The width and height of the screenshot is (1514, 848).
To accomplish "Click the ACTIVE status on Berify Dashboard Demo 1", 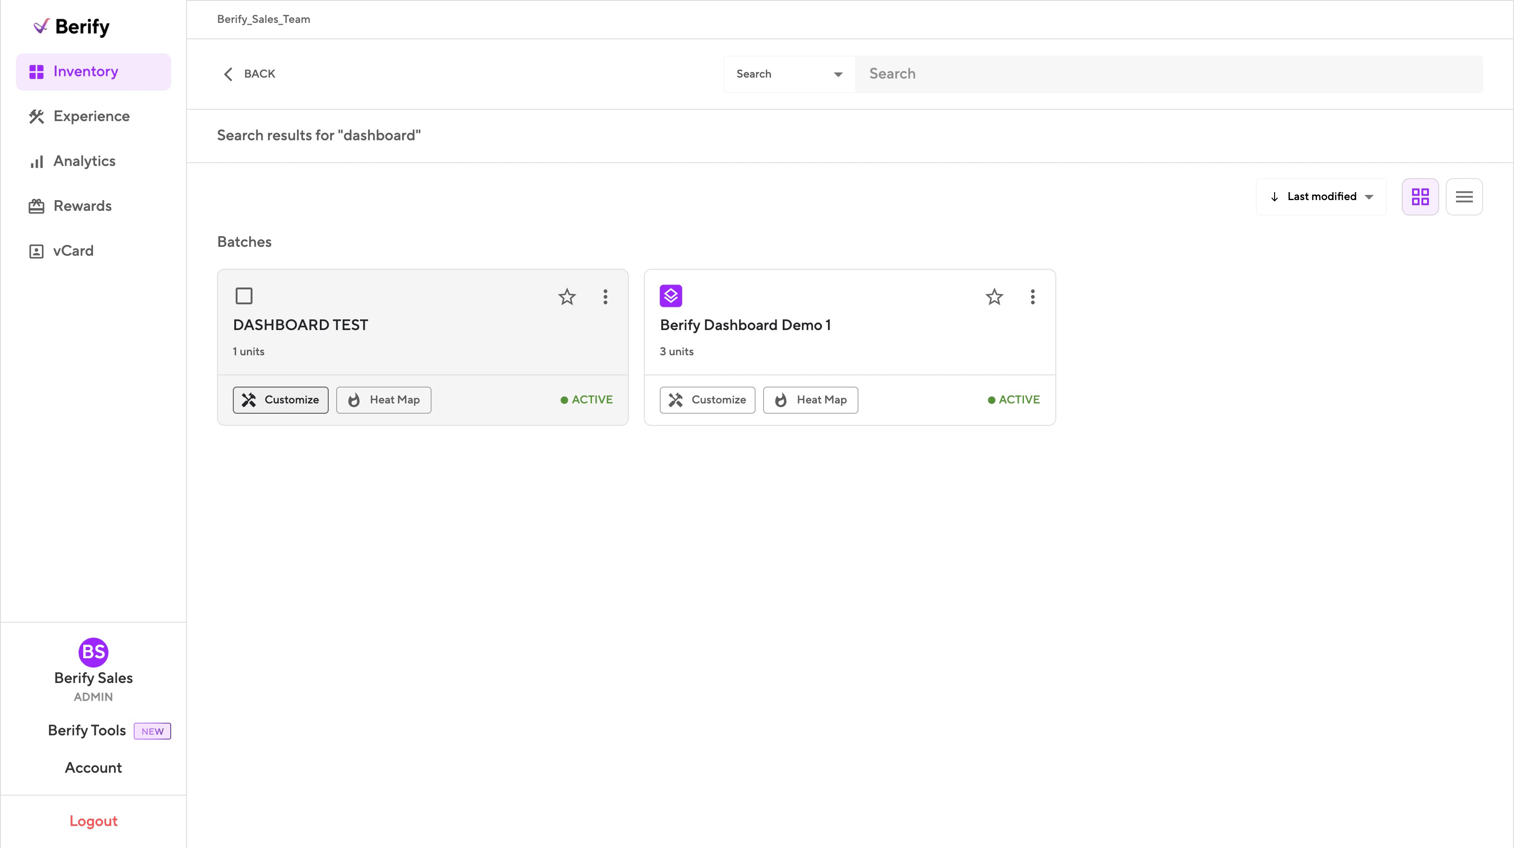I will (1014, 400).
